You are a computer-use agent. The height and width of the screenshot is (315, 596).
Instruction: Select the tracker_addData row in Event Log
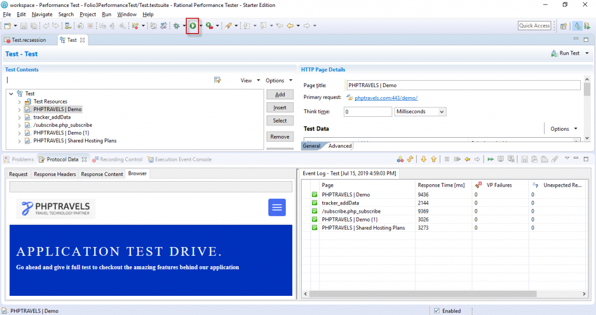click(x=443, y=203)
